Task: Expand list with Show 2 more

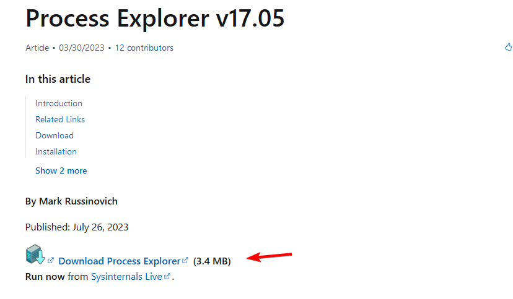Action: 61,171
